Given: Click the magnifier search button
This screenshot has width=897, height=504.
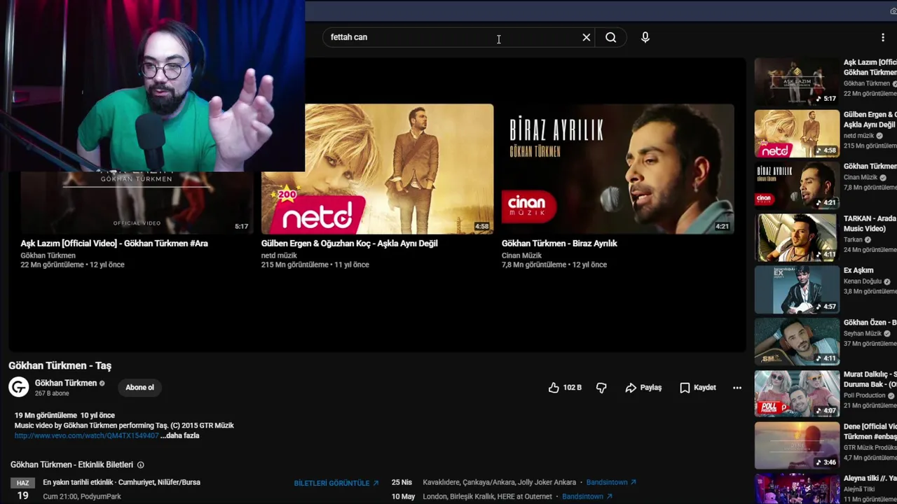Looking at the screenshot, I should [x=610, y=37].
